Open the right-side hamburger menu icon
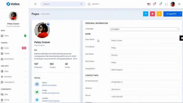The height and width of the screenshot is (103, 183). (x=179, y=4)
